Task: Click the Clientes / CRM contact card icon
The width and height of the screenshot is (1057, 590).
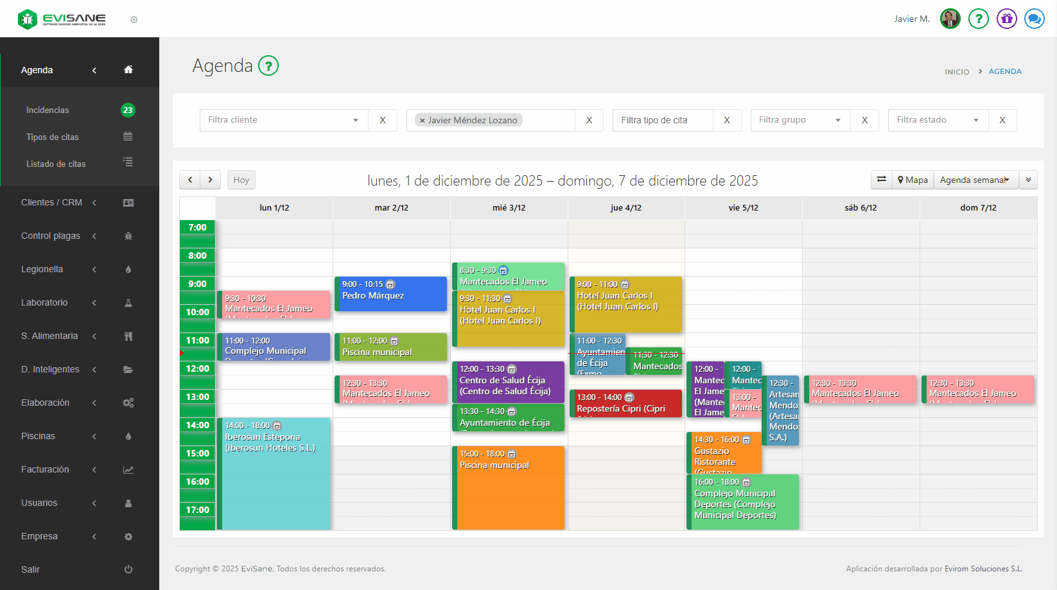Action: click(128, 202)
